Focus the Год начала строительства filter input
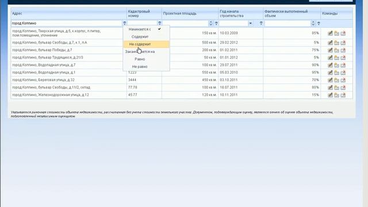The width and height of the screenshot is (368, 207). coord(233,23)
